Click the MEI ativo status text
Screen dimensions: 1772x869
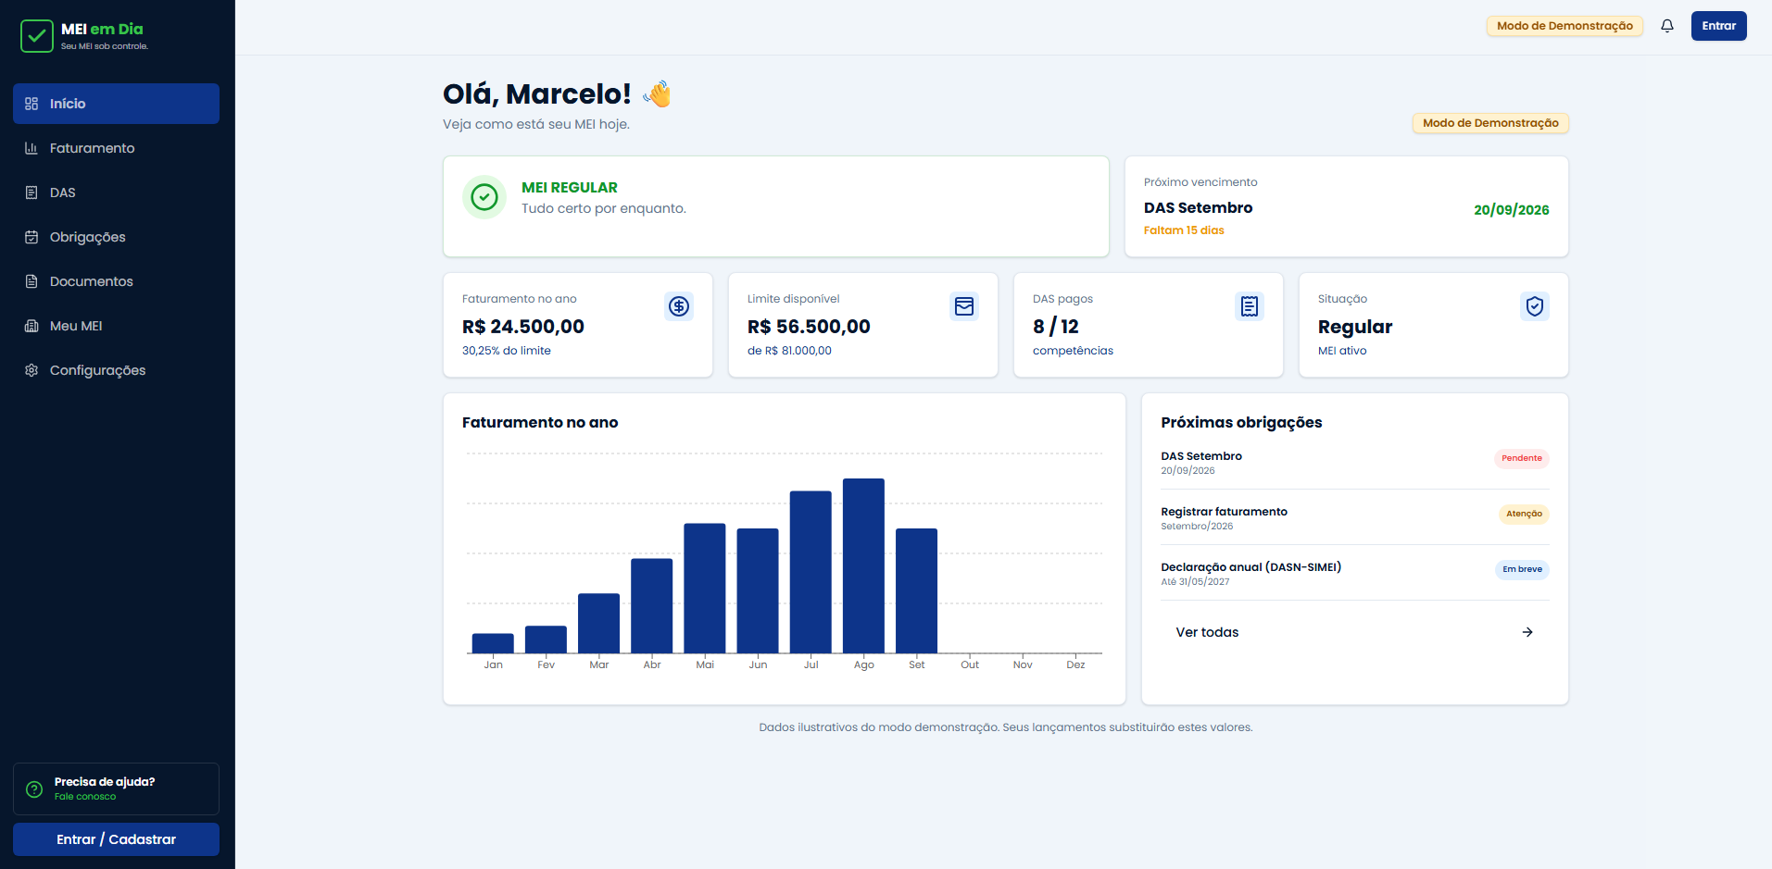coord(1342,351)
